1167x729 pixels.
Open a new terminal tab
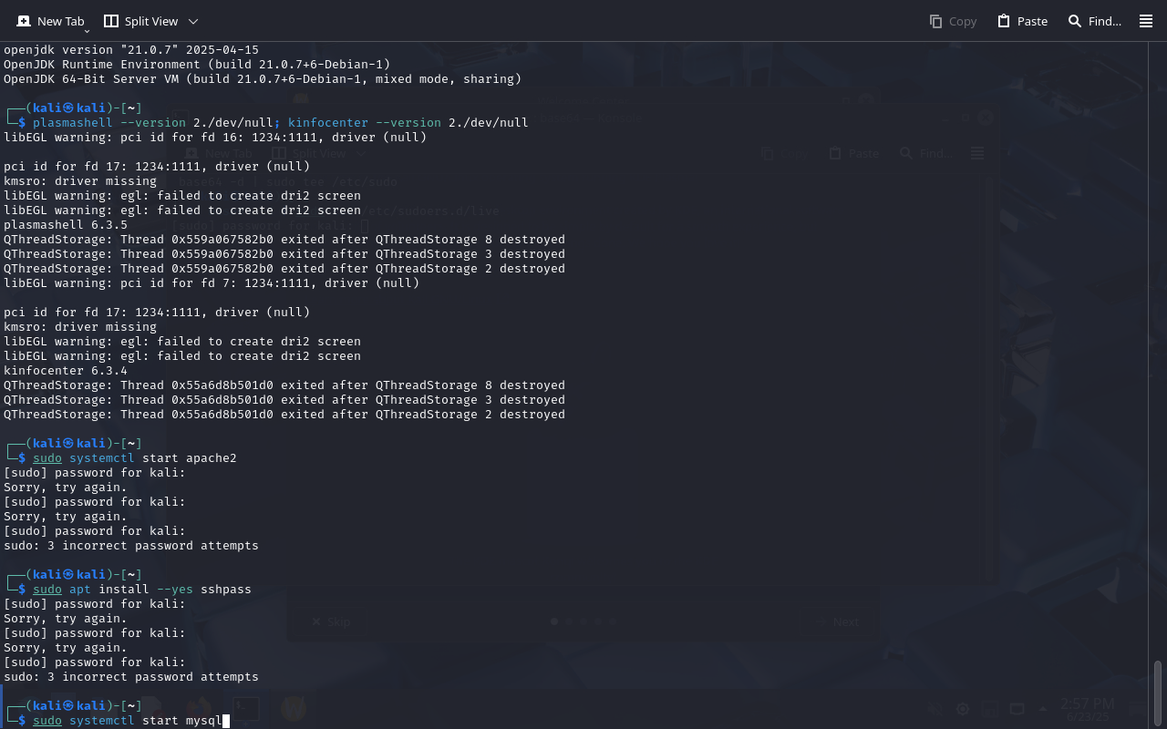pyautogui.click(x=50, y=21)
